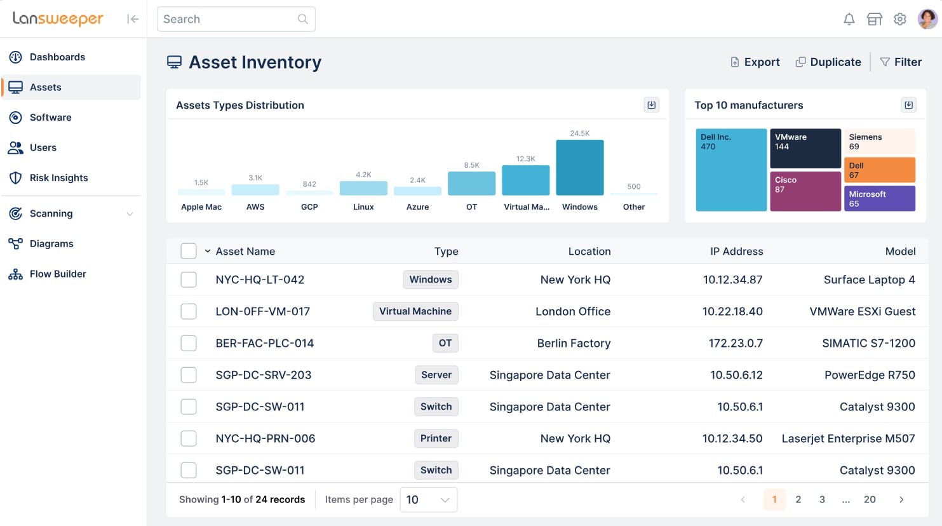Image resolution: width=942 pixels, height=526 pixels.
Task: Open the Asset Name column sort chevron
Action: click(208, 252)
